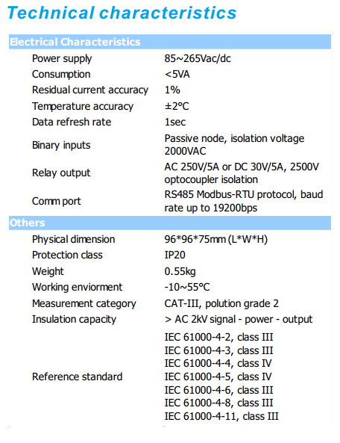Select the IEC 61000-4-11 standard line
This screenshot has height=443, width=340.
pos(221,416)
